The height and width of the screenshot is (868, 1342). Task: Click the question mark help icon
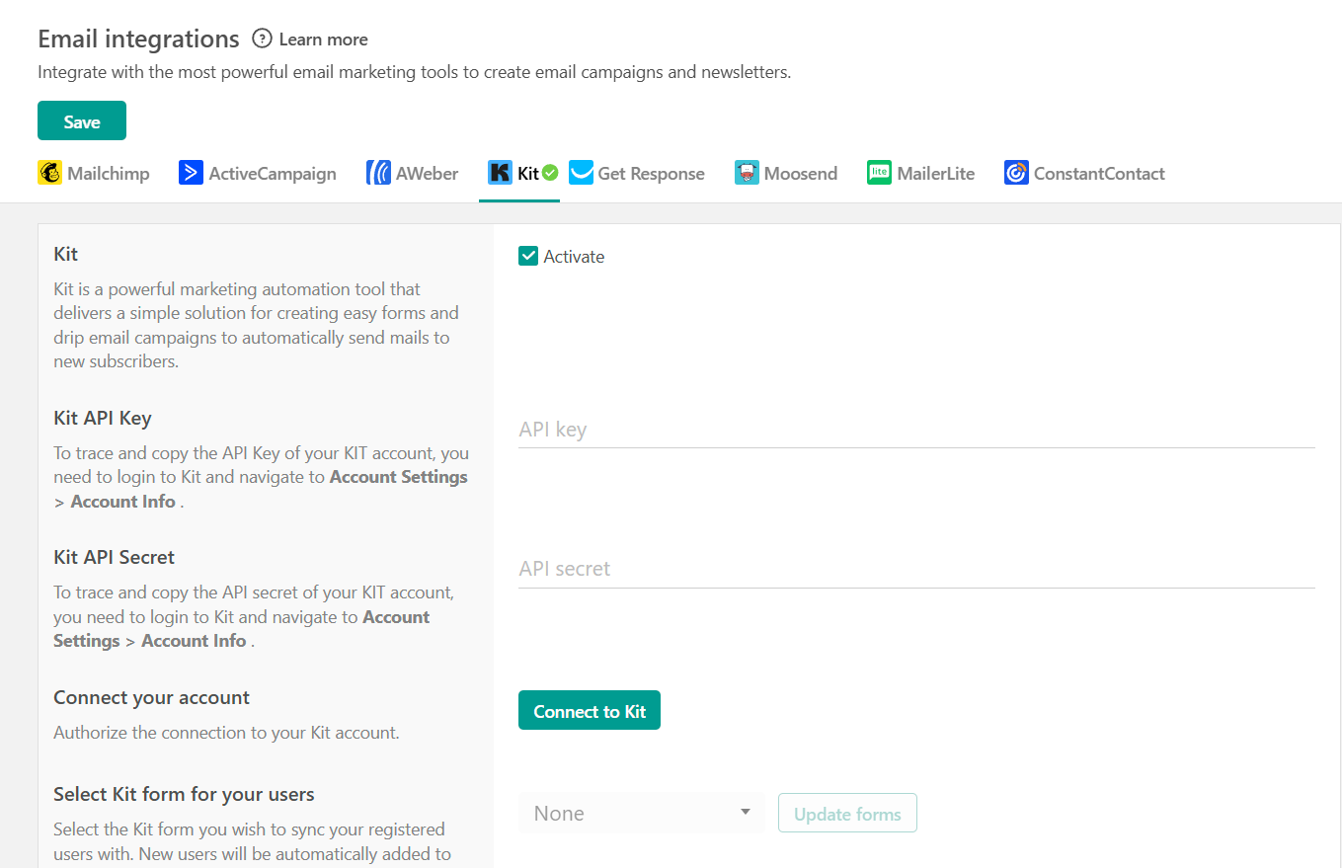point(262,39)
